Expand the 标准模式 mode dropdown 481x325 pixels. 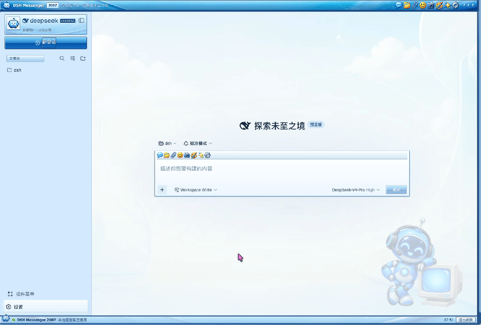pos(198,143)
